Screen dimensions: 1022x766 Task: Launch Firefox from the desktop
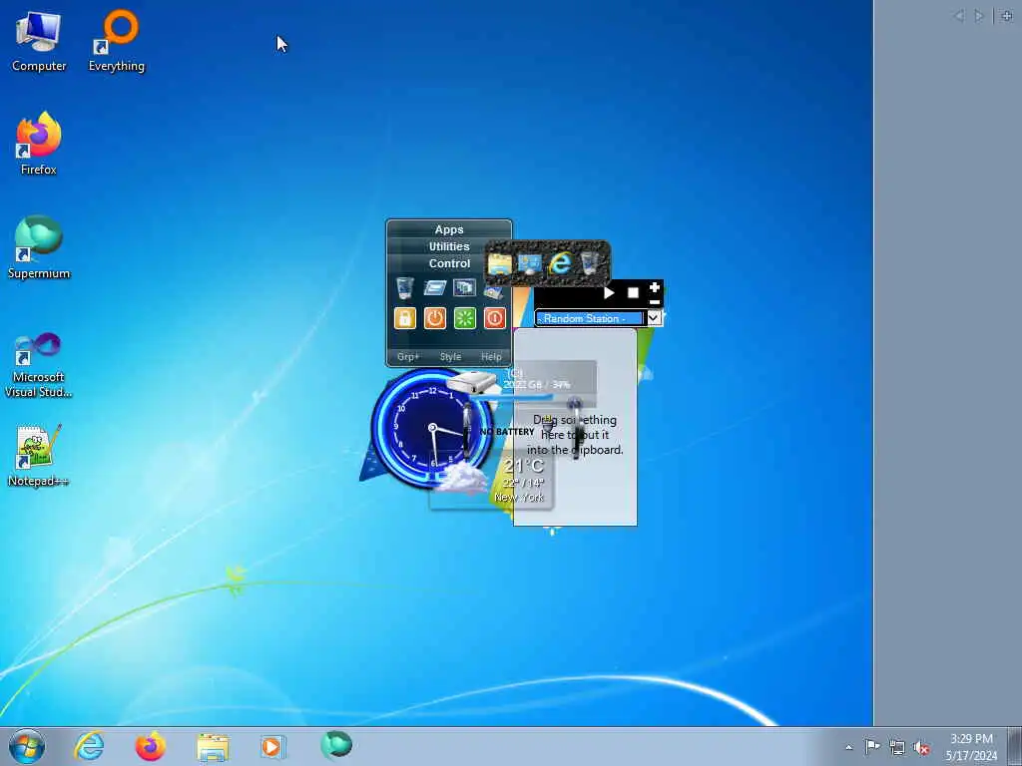coord(39,144)
